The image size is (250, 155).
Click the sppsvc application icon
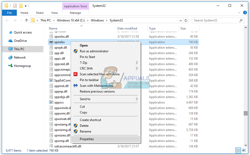pyautogui.click(x=51, y=102)
